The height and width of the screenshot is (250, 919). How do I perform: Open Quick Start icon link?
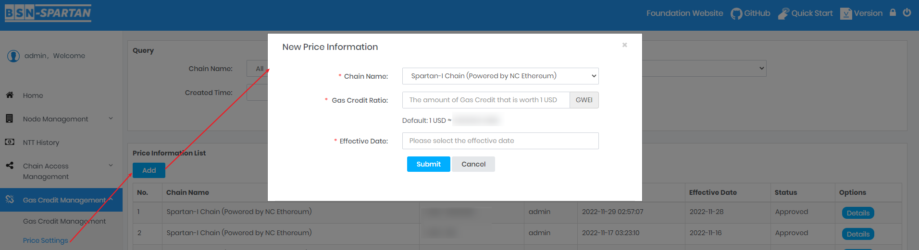tap(783, 13)
